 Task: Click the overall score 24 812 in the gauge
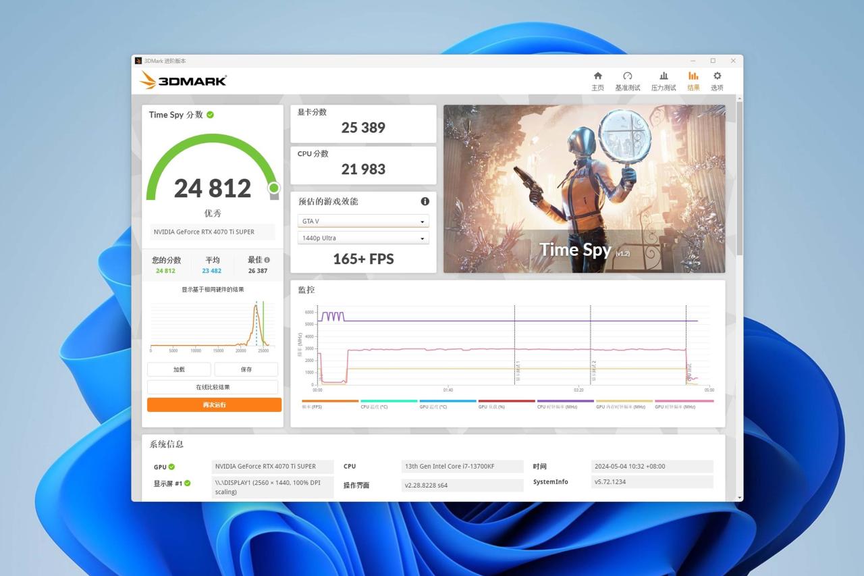[213, 188]
